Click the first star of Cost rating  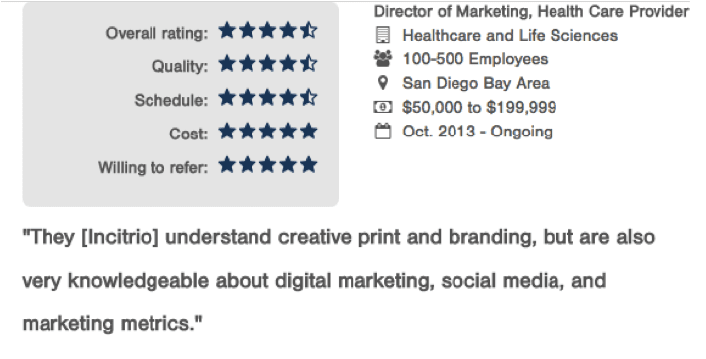click(x=227, y=132)
